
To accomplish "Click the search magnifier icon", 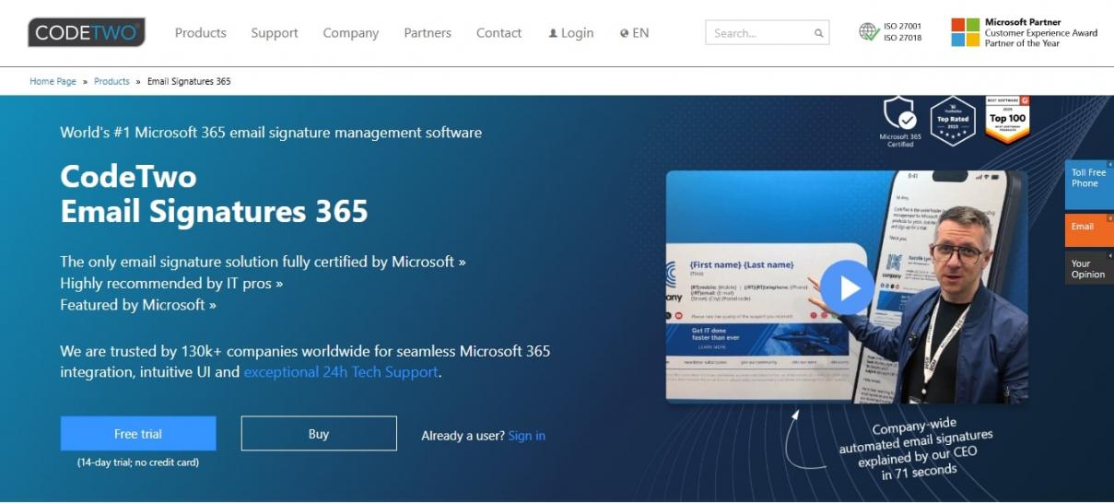I will click(x=818, y=33).
